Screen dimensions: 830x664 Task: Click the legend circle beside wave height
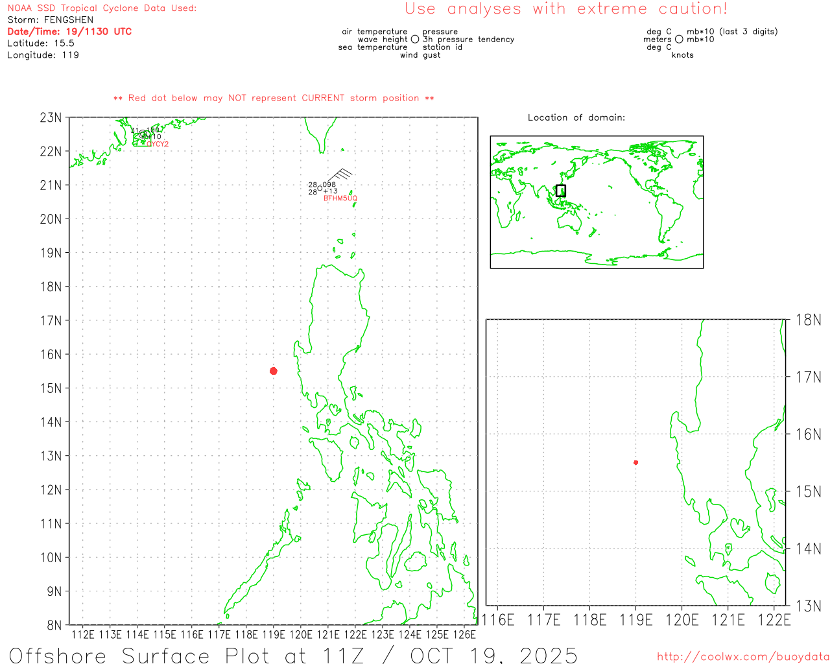pos(415,40)
